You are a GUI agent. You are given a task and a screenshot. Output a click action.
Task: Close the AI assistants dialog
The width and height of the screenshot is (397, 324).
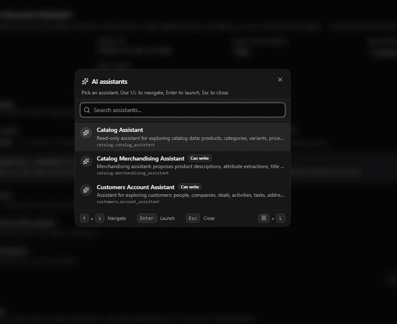[x=280, y=80]
